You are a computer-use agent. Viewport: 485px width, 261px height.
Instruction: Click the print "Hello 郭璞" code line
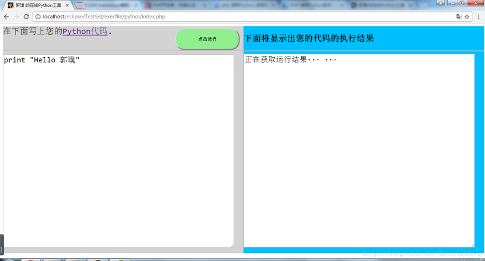(x=42, y=60)
